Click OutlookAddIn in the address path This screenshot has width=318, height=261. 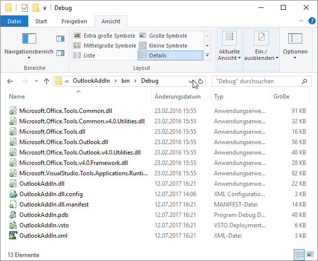tap(91, 81)
